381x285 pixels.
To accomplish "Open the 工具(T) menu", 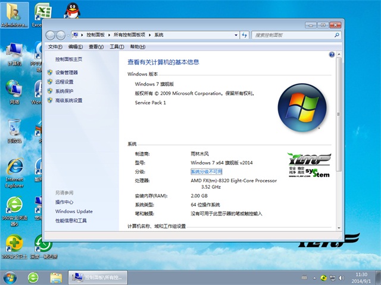I will coord(117,46).
